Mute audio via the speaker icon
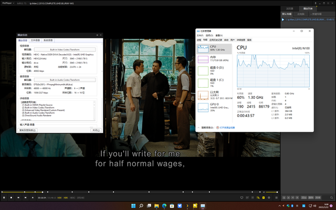The width and height of the screenshot is (336, 210). 264,192
